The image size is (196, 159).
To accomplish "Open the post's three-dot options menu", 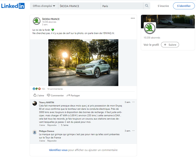I will click(133, 18).
